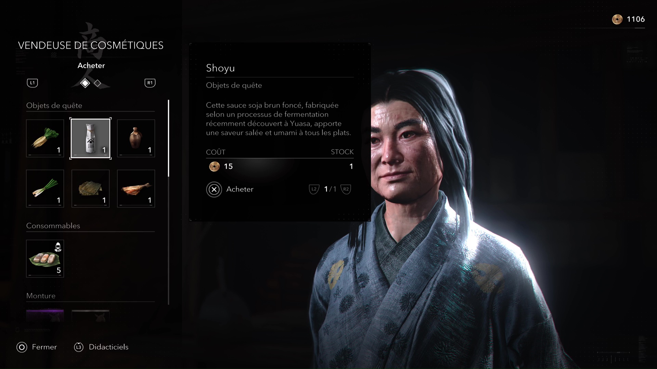This screenshot has height=369, width=657.
Task: Click the coin currency icon beside 1106
Action: click(x=617, y=19)
